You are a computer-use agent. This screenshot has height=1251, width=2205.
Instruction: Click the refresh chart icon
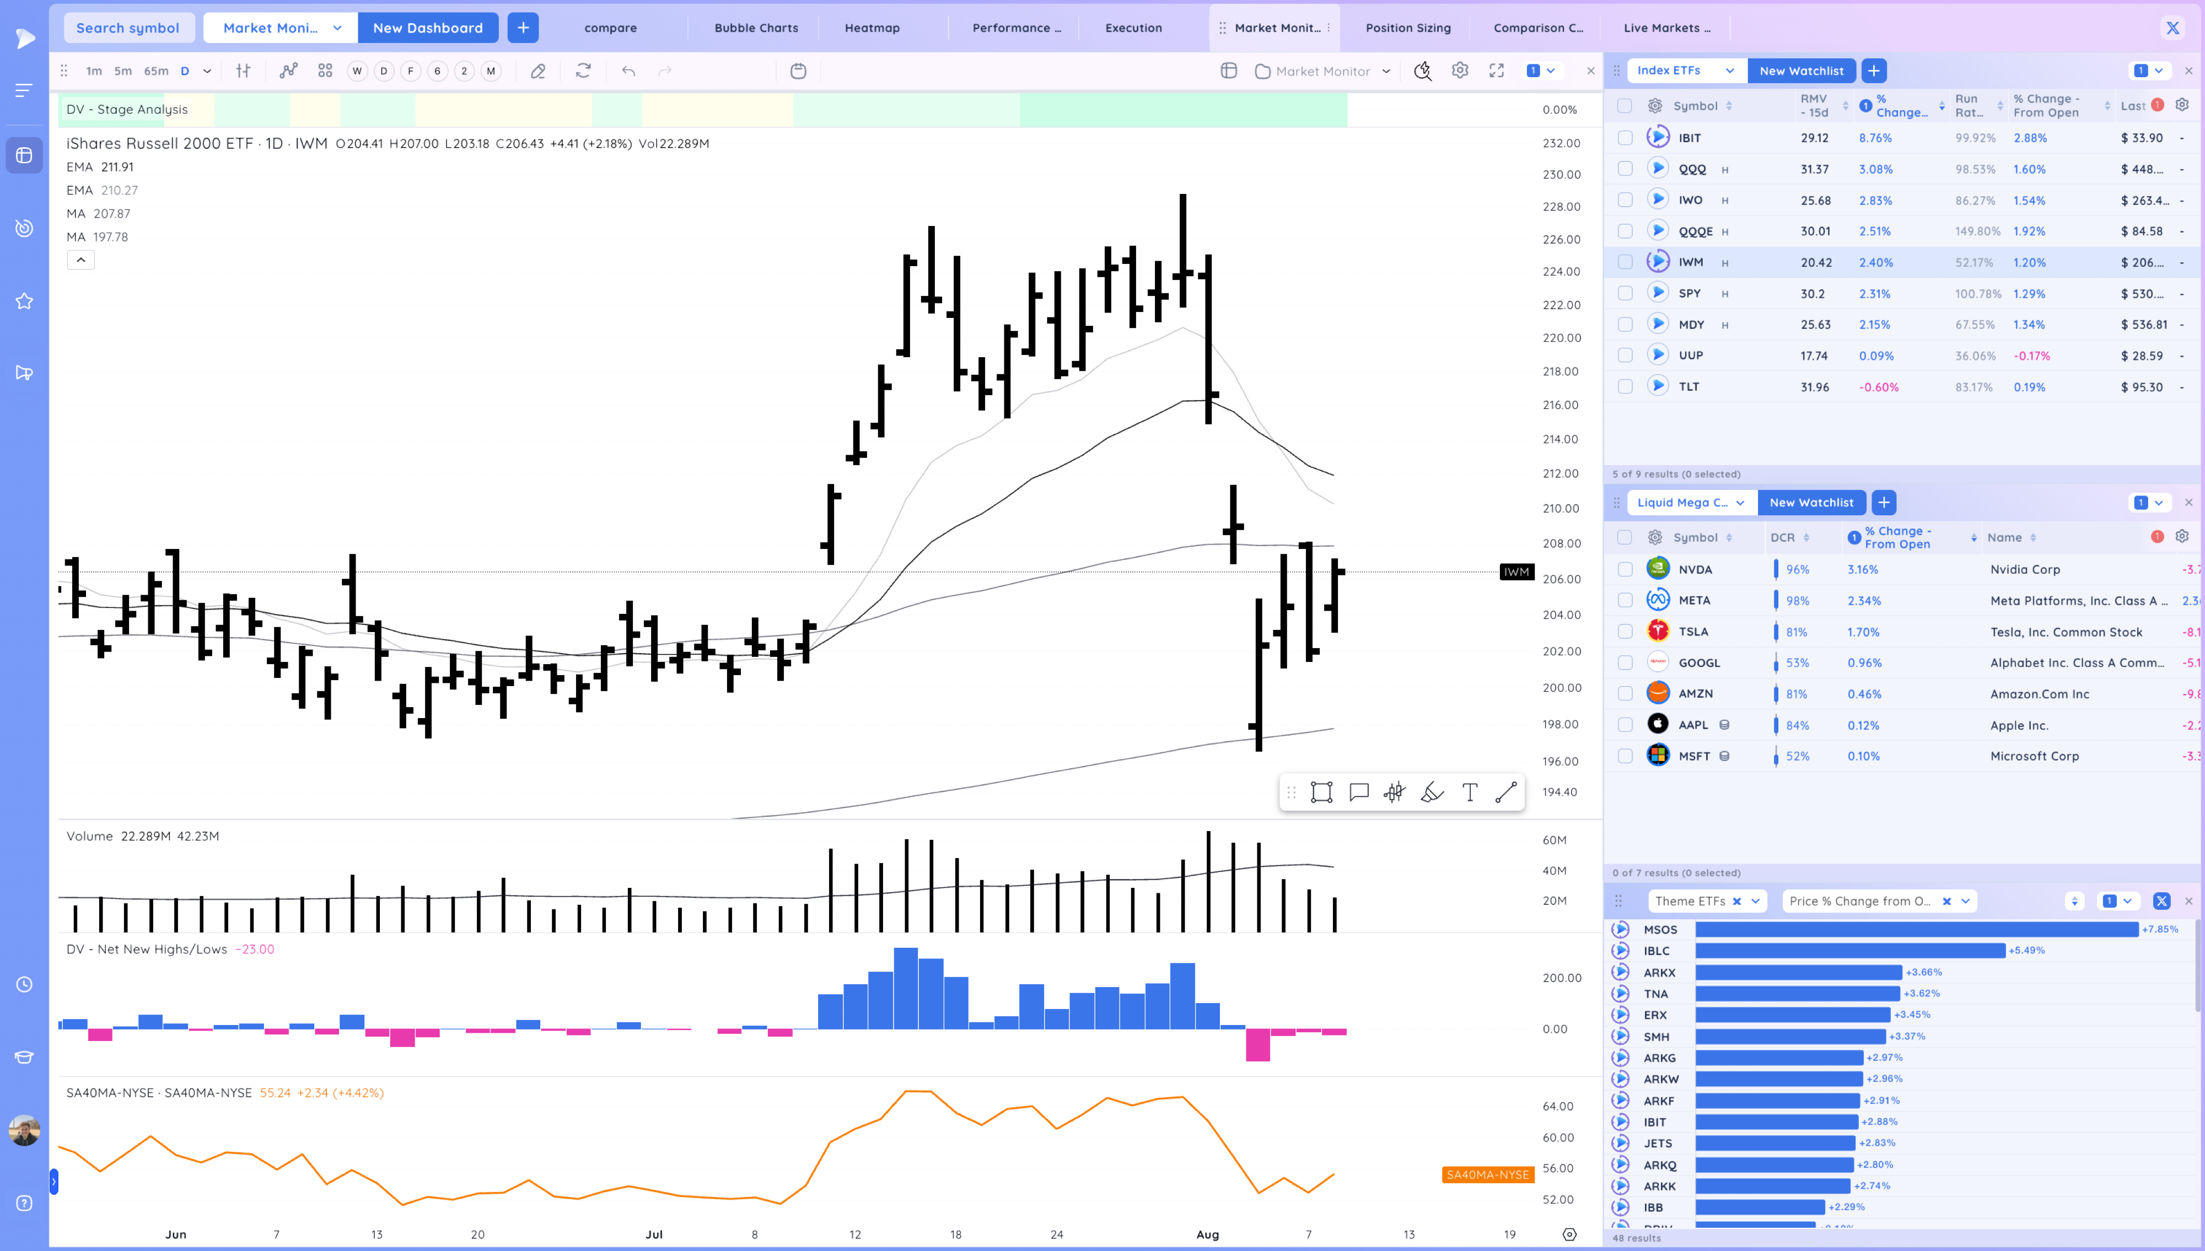[x=583, y=71]
